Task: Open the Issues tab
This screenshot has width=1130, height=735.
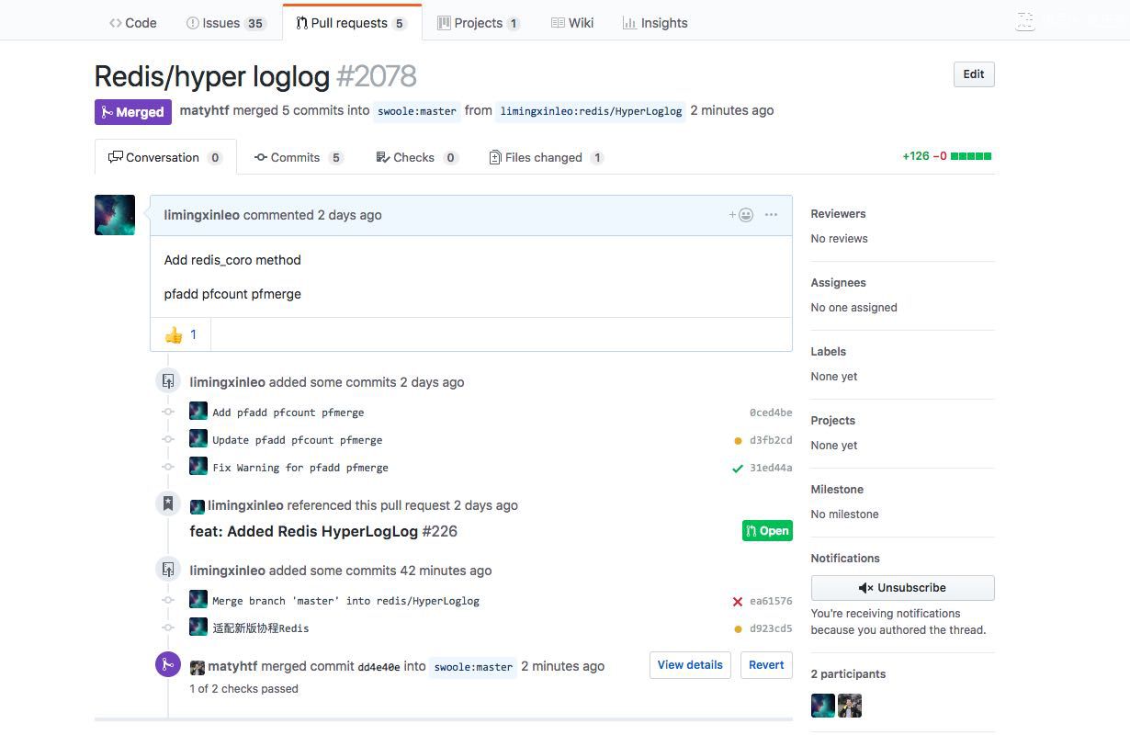Action: click(x=226, y=23)
